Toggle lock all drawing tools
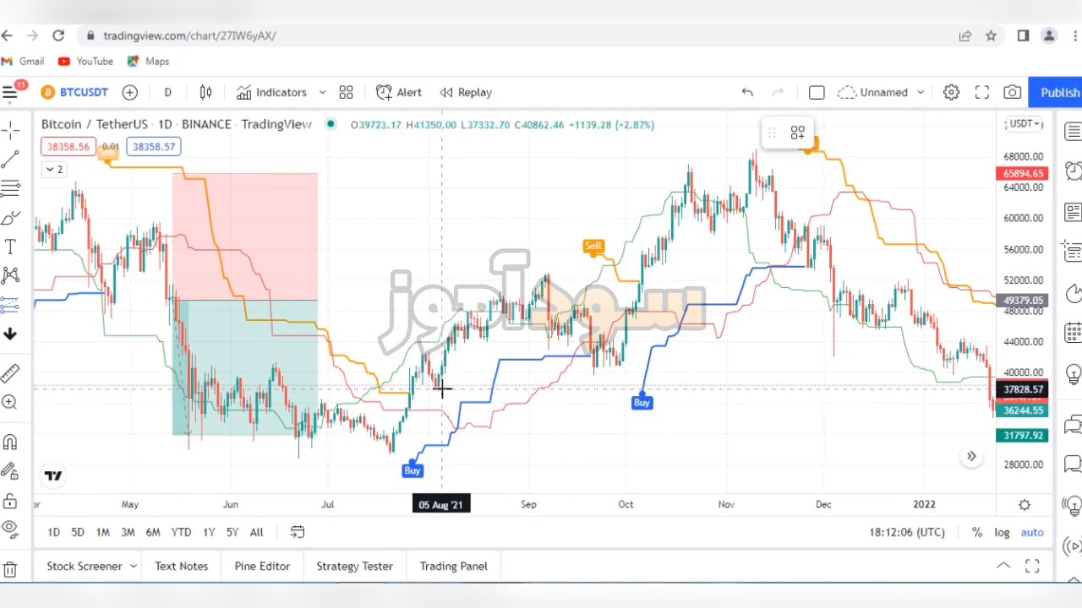Screen dimensions: 1082x608 tap(10, 501)
